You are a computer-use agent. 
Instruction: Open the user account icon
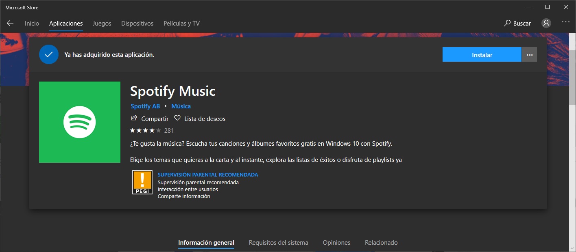click(x=546, y=23)
